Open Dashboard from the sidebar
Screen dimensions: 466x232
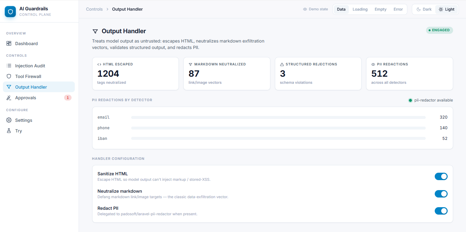[39, 43]
